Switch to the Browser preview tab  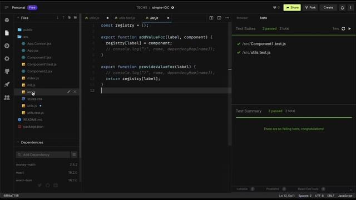[242, 18]
